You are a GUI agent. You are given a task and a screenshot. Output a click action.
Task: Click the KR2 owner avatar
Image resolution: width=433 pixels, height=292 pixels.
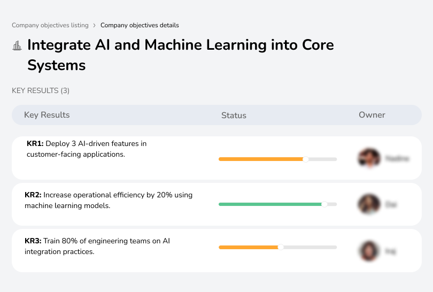click(x=369, y=204)
